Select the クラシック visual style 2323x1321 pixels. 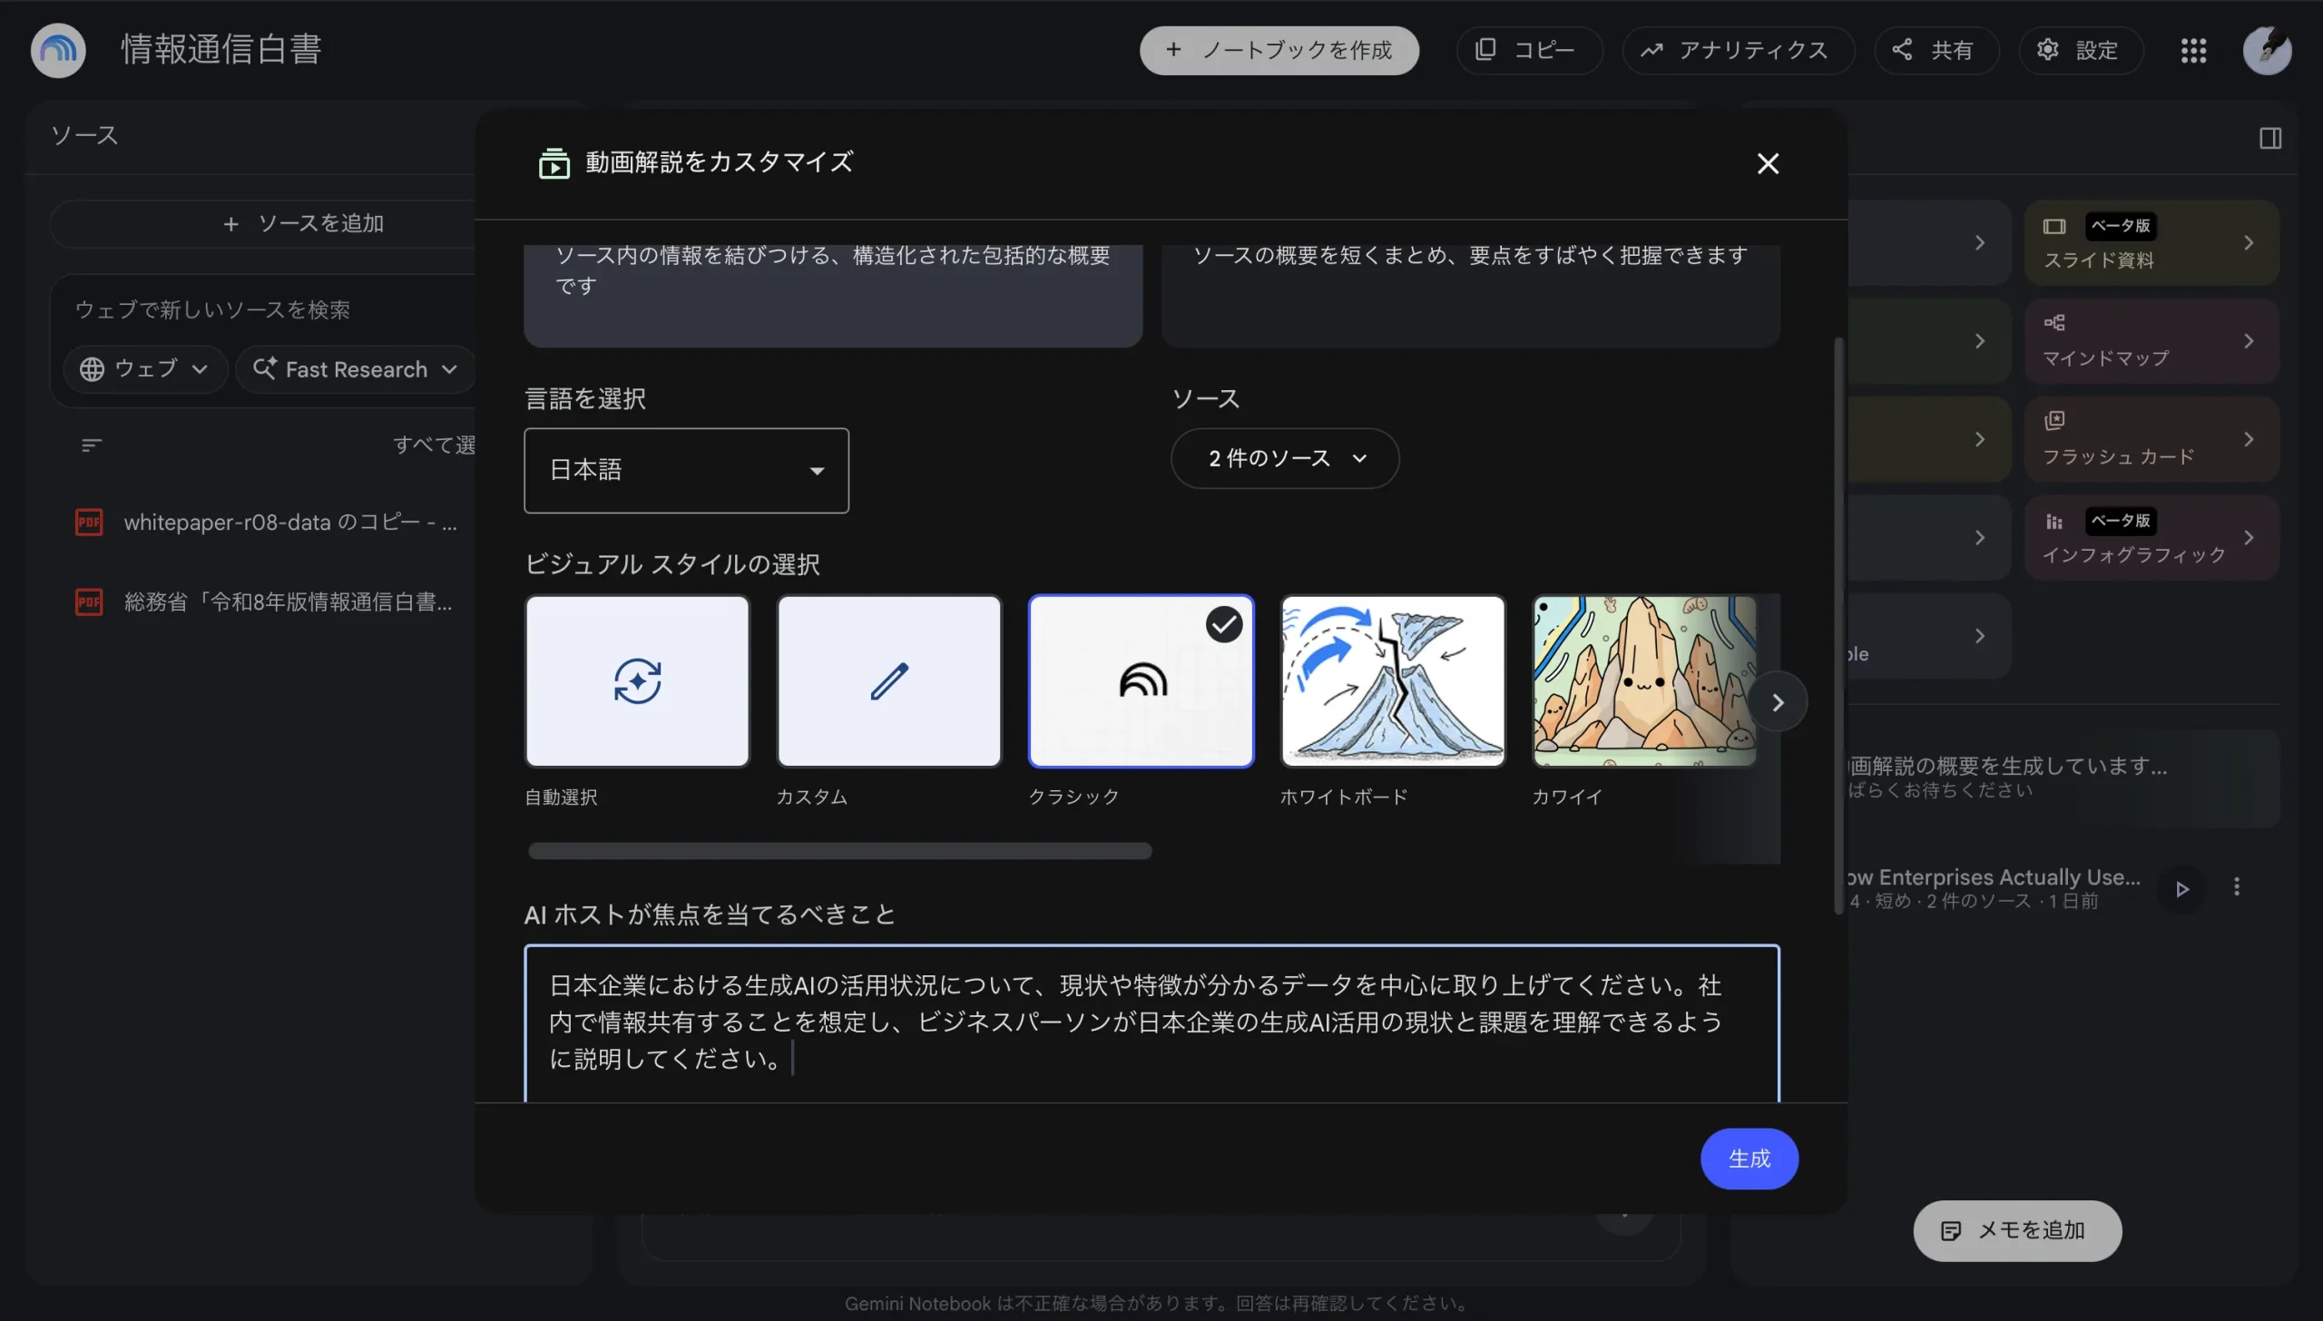[1141, 680]
